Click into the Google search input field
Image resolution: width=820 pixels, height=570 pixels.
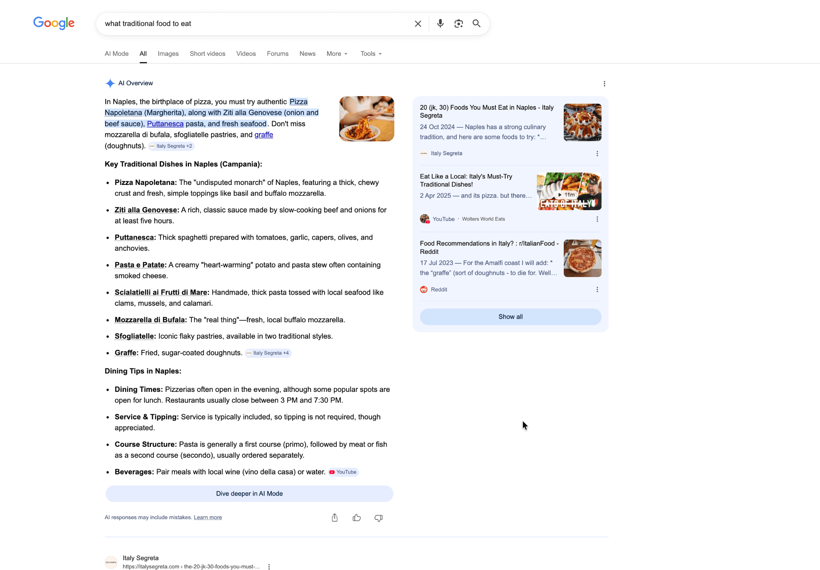(x=256, y=24)
